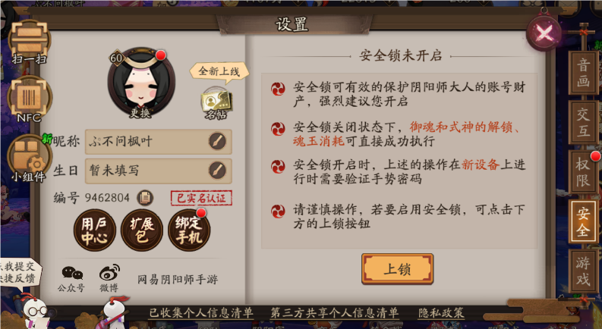This screenshot has width=602, height=329.
Task: Open the 扫一扫 scan icon
Action: pos(29,42)
